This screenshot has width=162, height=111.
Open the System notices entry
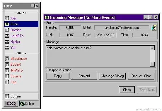[21, 96]
